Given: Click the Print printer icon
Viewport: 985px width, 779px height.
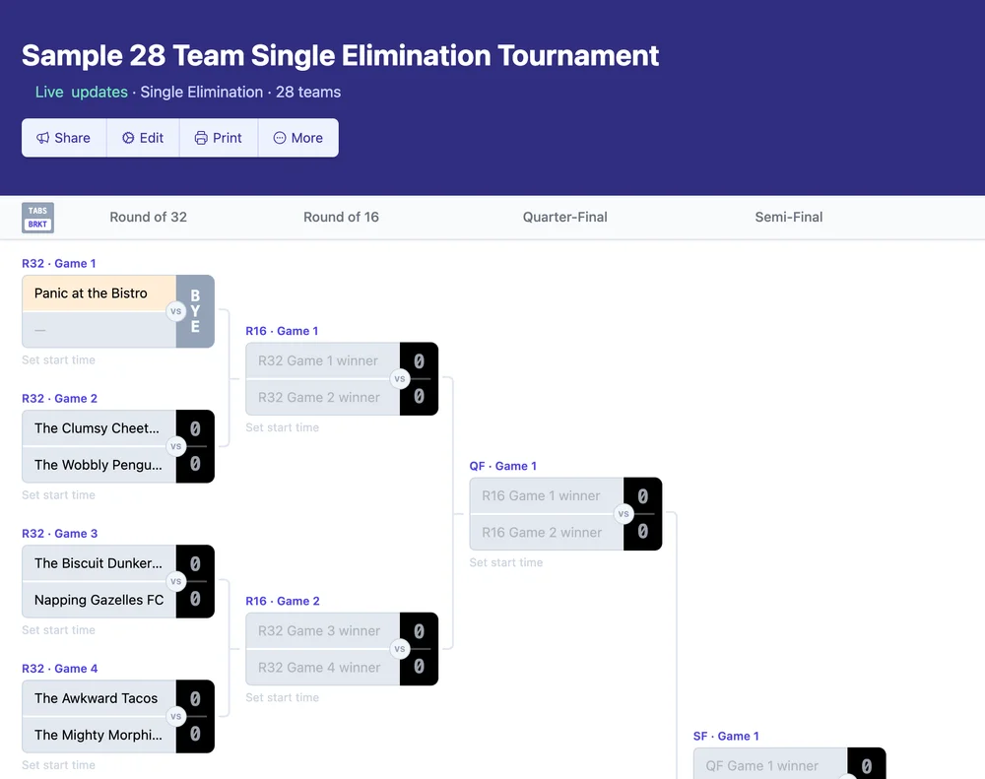Looking at the screenshot, I should pos(200,138).
